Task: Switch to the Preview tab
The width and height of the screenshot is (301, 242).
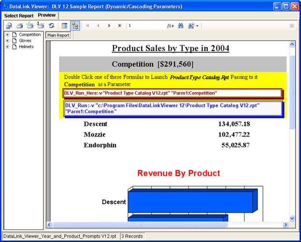Action: [x=47, y=15]
